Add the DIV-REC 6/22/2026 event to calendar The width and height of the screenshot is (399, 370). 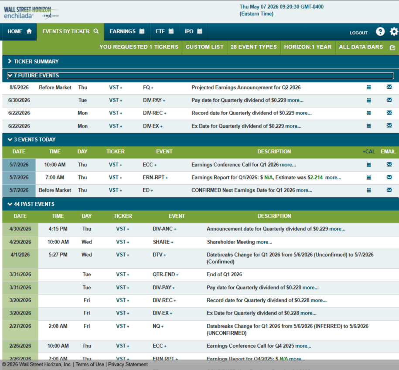point(368,113)
